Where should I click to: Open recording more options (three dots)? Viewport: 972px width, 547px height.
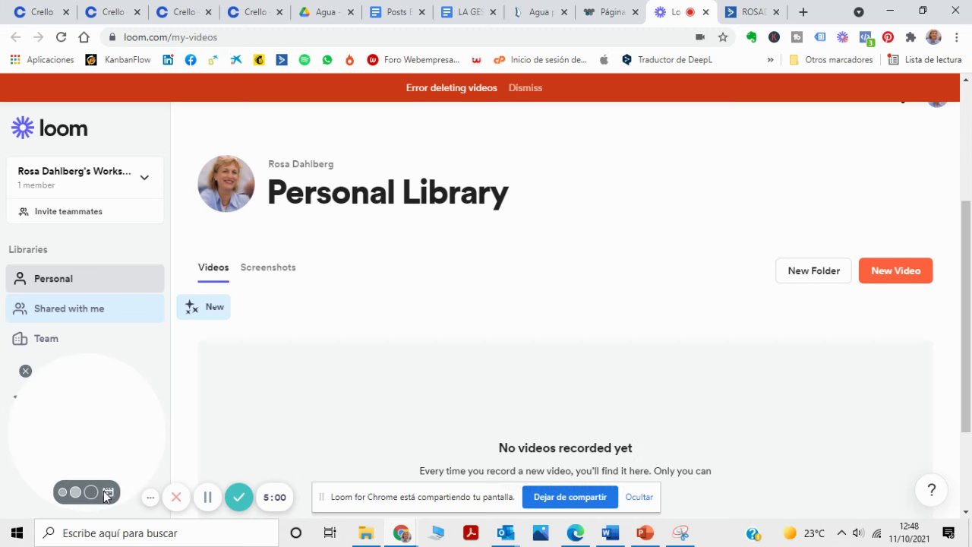click(x=150, y=498)
